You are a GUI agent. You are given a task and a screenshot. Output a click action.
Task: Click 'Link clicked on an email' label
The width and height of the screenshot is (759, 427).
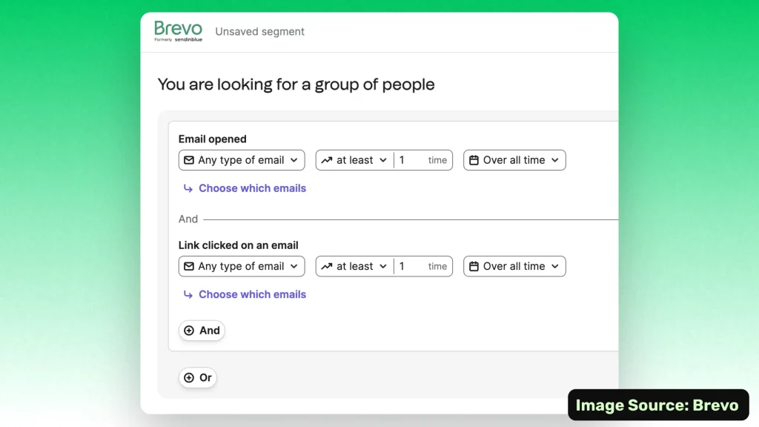pyautogui.click(x=238, y=245)
